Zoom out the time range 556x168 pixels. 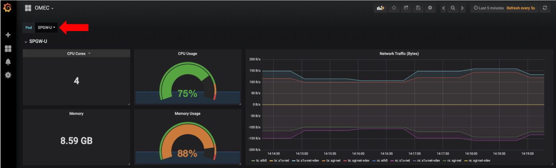tap(453, 8)
